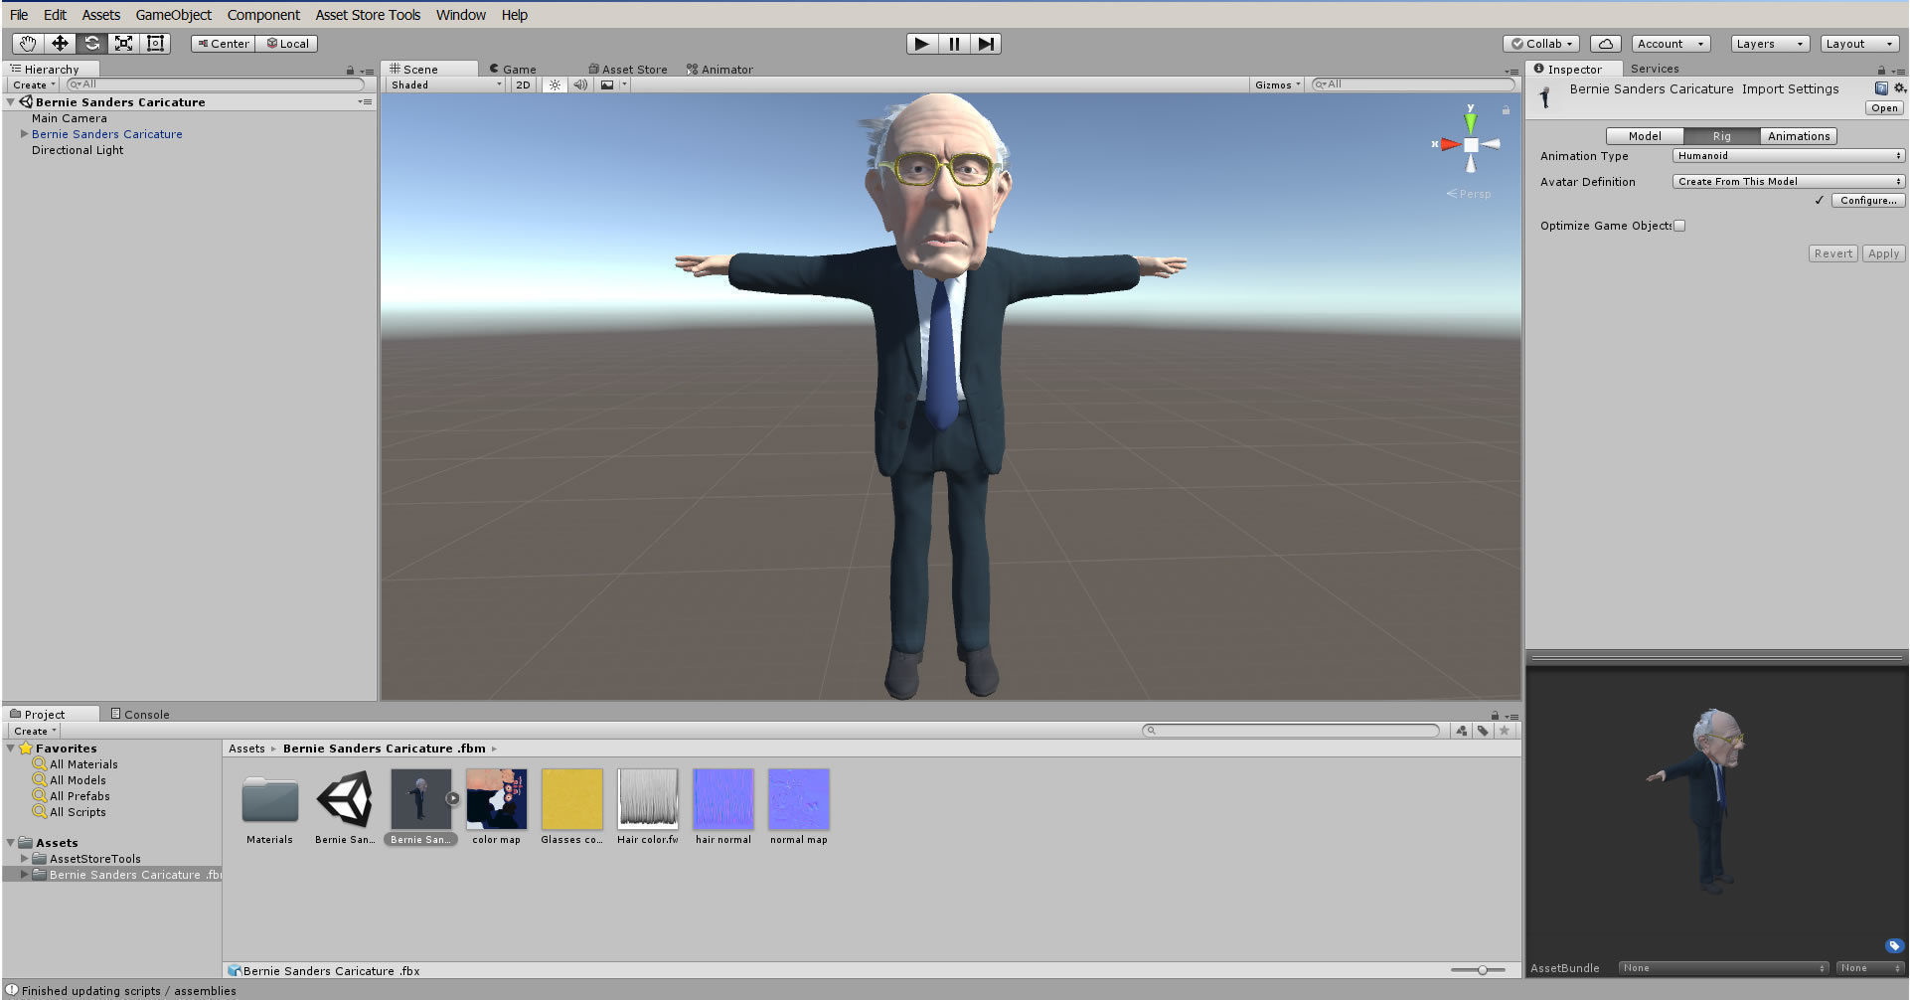
Task: Open the Layers dropdown
Action: [1770, 44]
